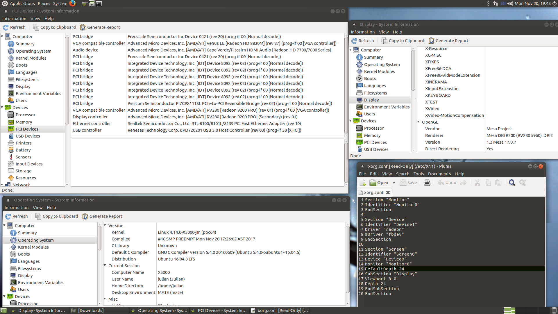This screenshot has width=558, height=314.
Task: Collapse Devices tree in PCI Devices window
Action: 2,108
